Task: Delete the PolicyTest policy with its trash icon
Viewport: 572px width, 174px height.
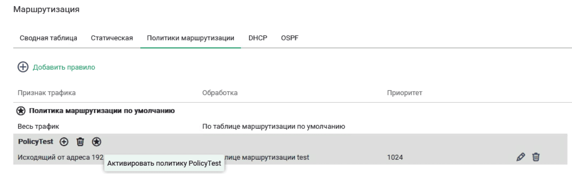Action: coord(80,141)
